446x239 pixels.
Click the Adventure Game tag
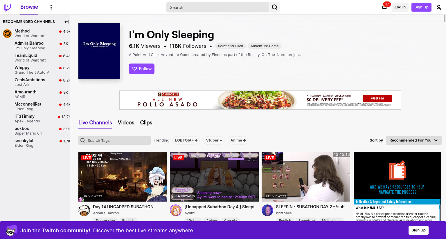click(265, 46)
